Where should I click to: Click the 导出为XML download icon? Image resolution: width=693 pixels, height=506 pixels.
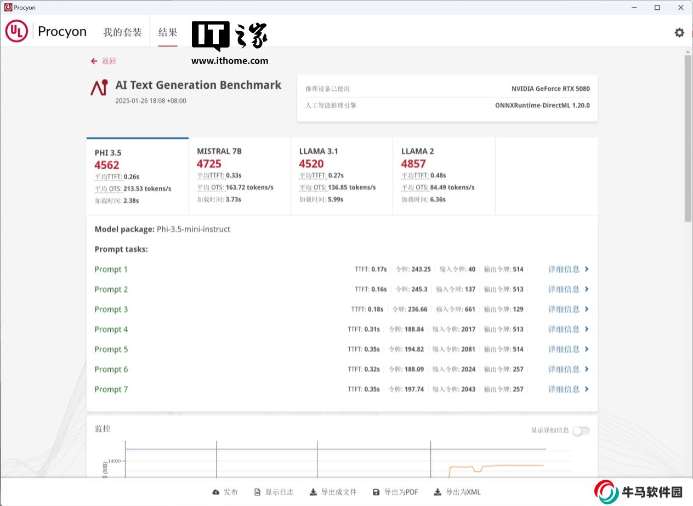(x=438, y=492)
